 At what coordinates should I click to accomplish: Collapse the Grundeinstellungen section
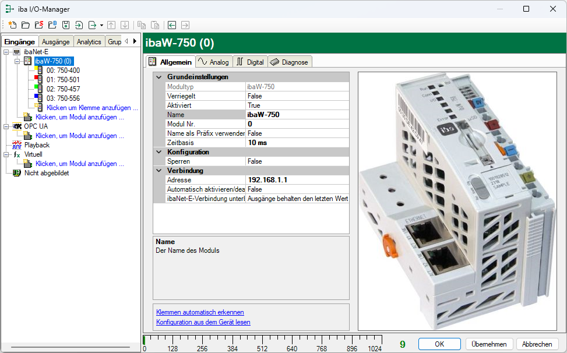tap(159, 77)
